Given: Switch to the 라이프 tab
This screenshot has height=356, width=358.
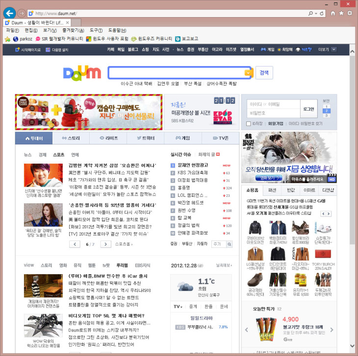Looking at the screenshot, I should point(108,138).
